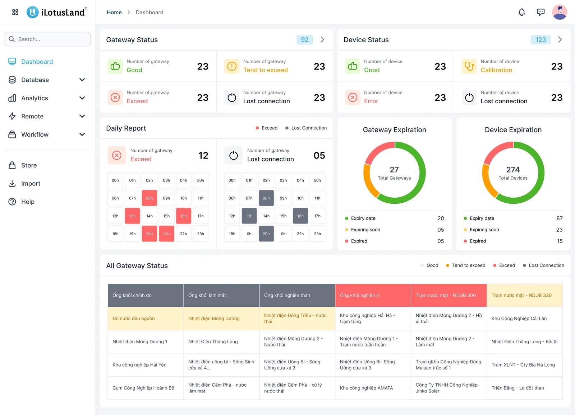Expand the Analytics chevron
The height and width of the screenshot is (415, 575).
coord(82,98)
